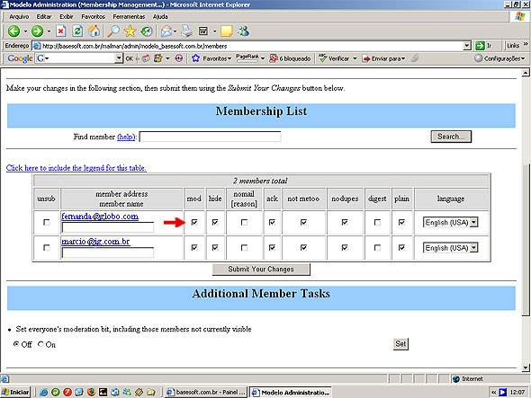Print the page with the printer icon
This screenshot has width=531, height=398.
pos(186,31)
